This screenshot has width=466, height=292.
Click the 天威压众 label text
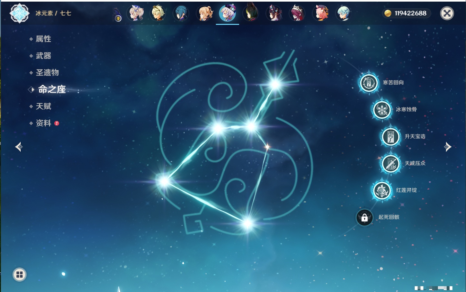tap(415, 163)
